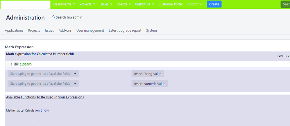The image size is (290, 126).
Task: Click the BigPicture chevron arrow
Action: (153, 4)
